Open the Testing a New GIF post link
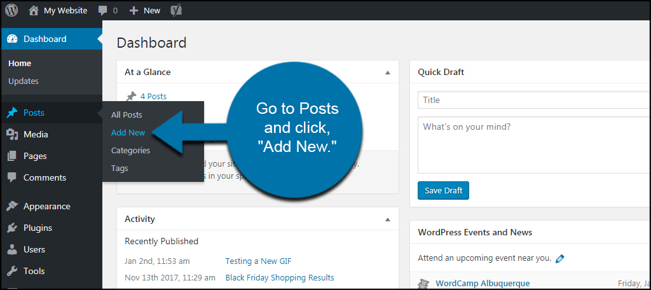Image resolution: width=651 pixels, height=290 pixels. [258, 261]
